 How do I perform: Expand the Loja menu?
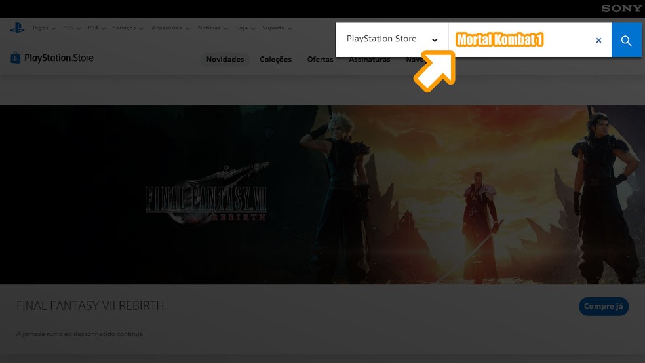coord(246,28)
